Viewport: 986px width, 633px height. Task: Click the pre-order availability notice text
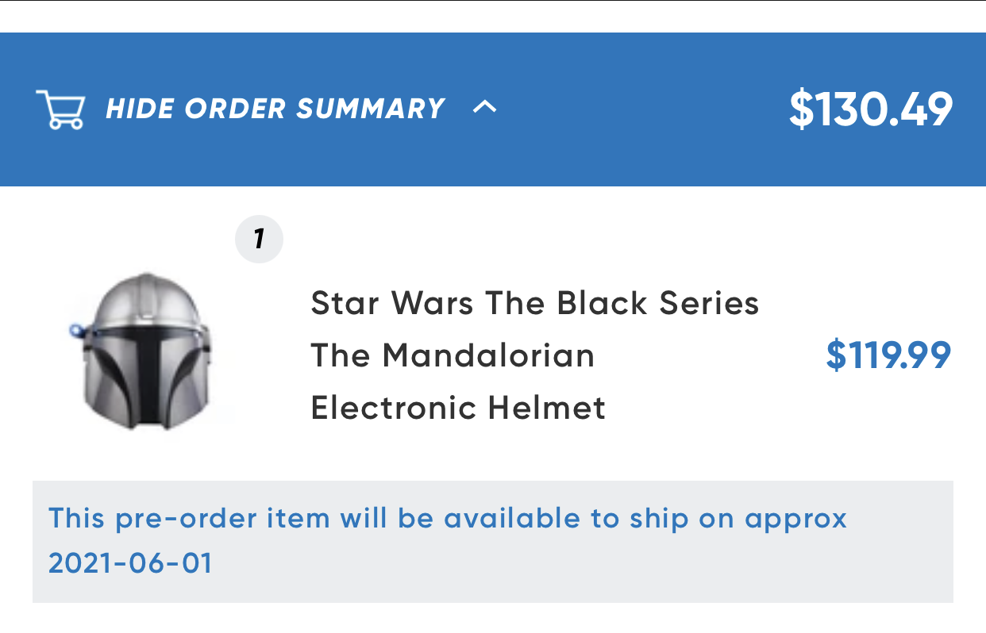pyautogui.click(x=448, y=541)
